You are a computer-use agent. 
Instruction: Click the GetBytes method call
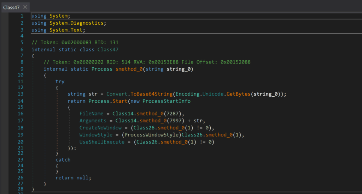click(x=239, y=94)
